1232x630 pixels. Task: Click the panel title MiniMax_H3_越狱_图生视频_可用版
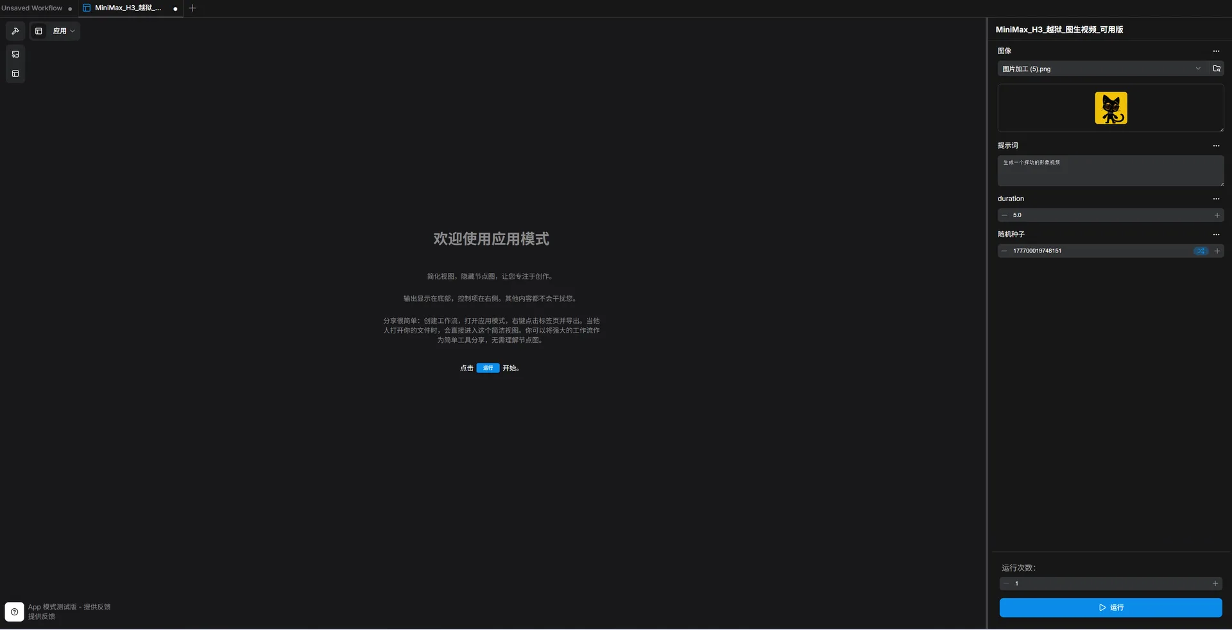pos(1059,29)
